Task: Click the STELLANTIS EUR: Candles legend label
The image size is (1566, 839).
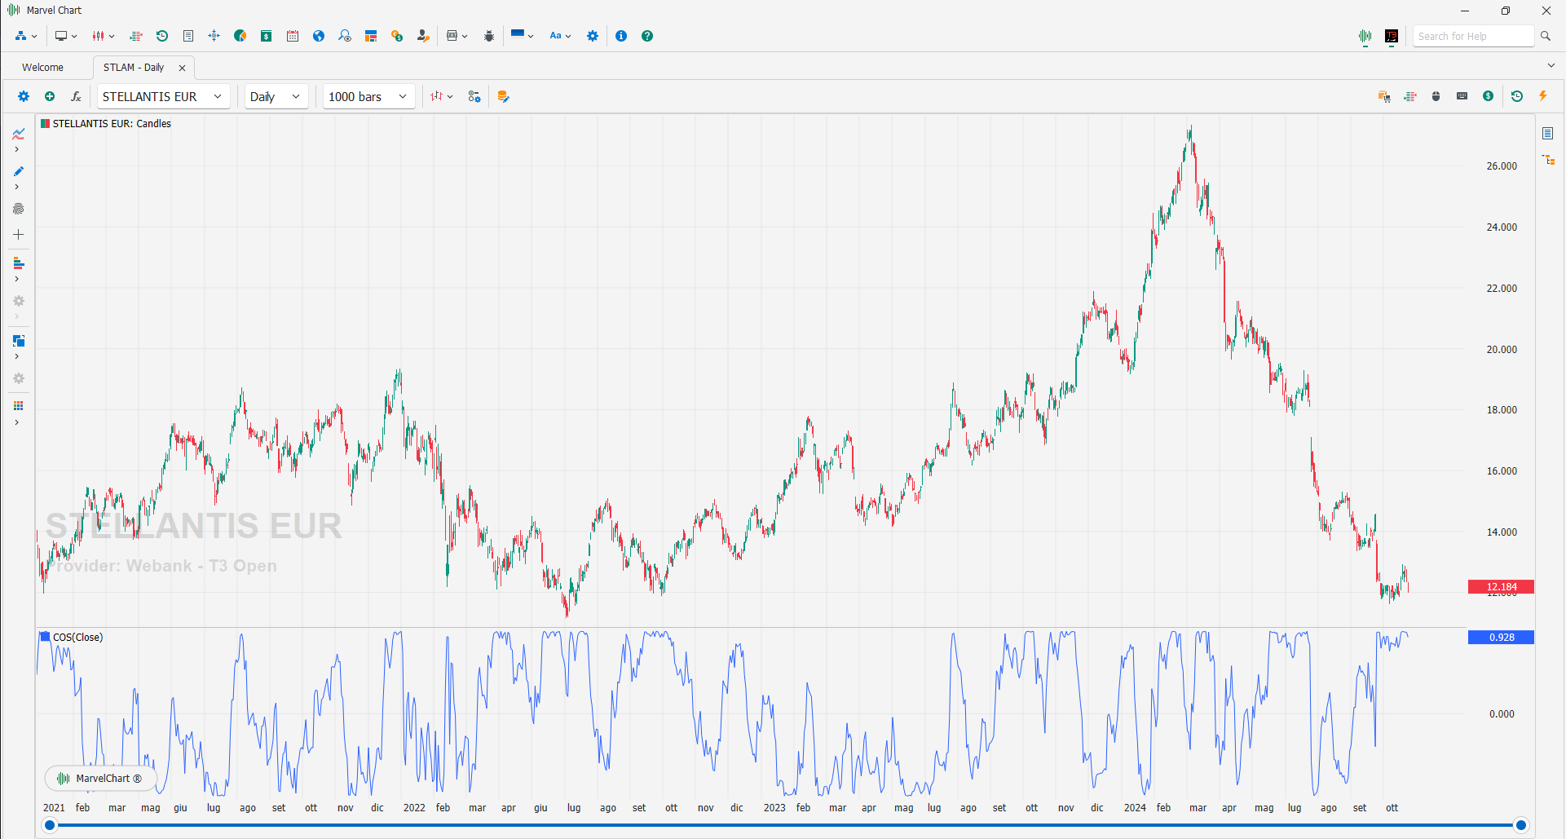Action: 112,124
